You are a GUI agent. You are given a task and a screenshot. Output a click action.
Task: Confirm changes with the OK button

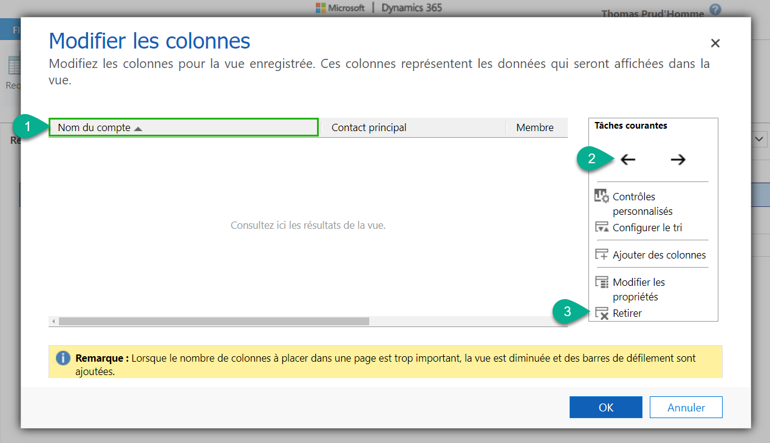coord(605,407)
